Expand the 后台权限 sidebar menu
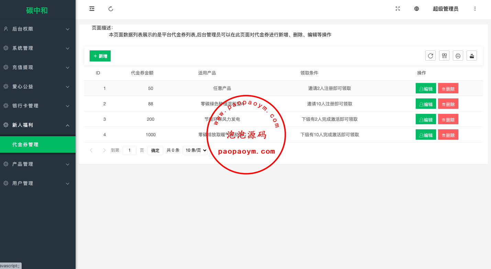Screen dimensions: 491x269 pos(38,29)
